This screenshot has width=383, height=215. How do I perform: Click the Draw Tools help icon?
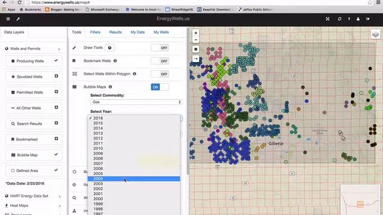[110, 48]
